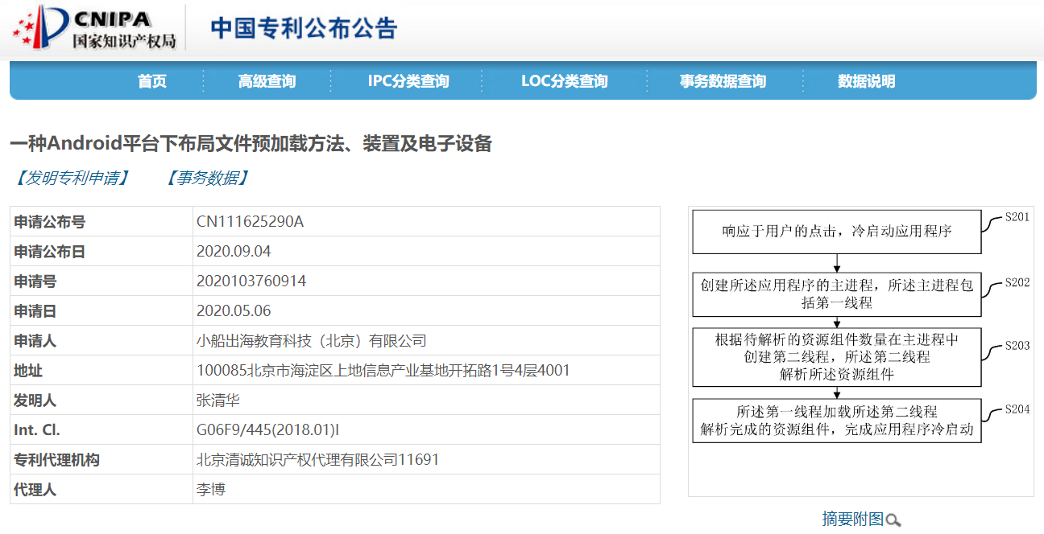Click the 摘要附图 link
Screen dimensions: 1044x534
(852, 520)
